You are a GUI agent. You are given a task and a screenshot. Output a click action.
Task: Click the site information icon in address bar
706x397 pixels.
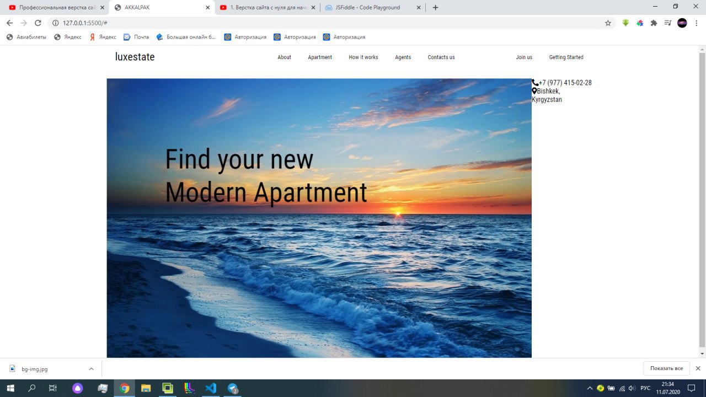point(55,23)
